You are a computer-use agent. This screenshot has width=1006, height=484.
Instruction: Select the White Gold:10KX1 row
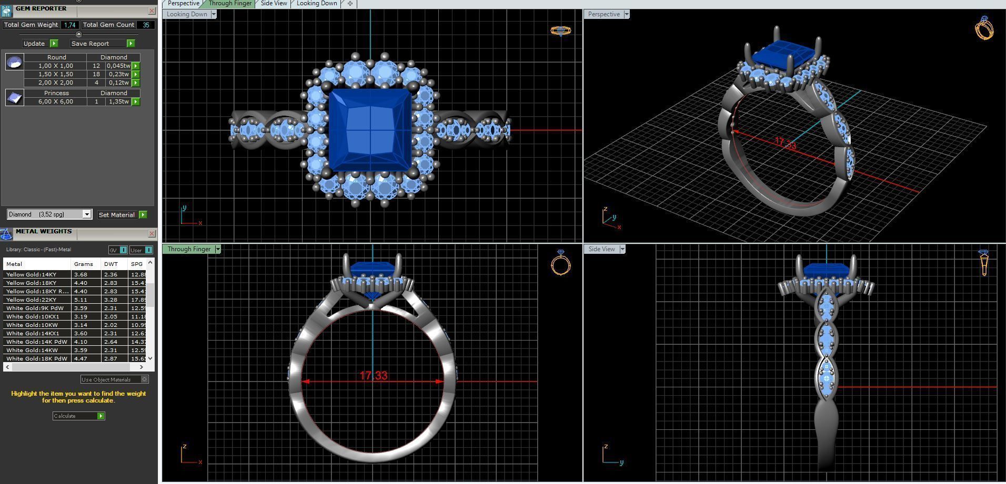point(75,316)
